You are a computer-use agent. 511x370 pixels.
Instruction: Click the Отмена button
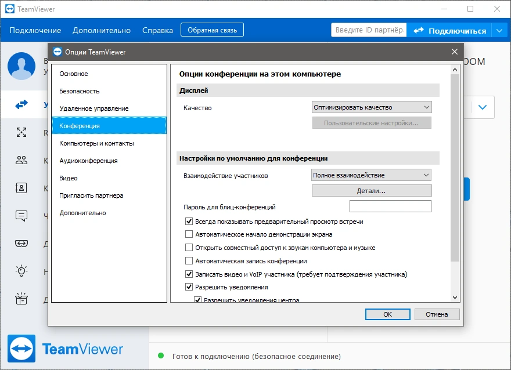pos(437,314)
